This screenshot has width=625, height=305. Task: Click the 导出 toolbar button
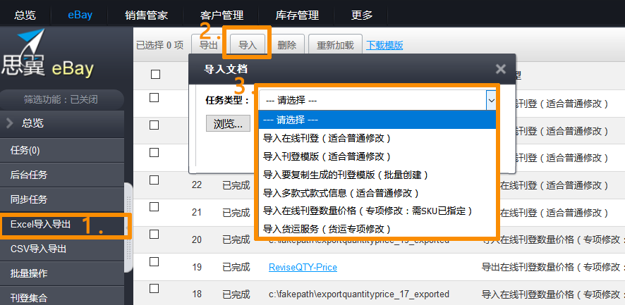209,45
